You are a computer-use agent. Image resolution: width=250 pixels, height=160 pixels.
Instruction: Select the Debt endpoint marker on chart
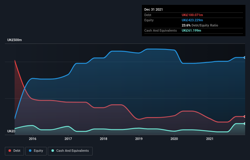tap(245, 117)
